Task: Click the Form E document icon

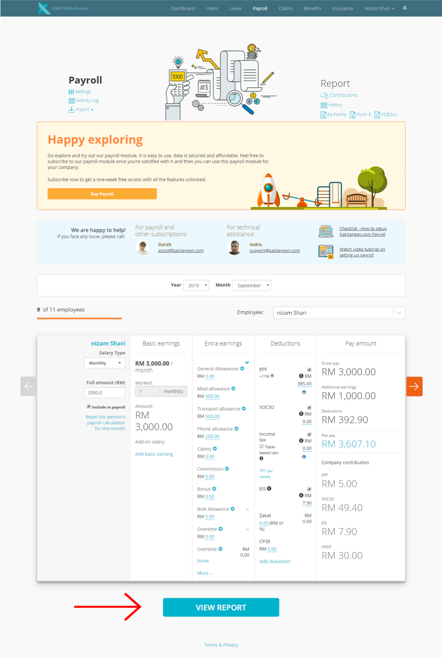Action: point(353,115)
